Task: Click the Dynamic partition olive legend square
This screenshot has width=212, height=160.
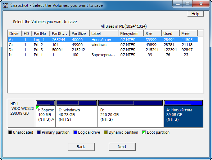Action: 106,132
